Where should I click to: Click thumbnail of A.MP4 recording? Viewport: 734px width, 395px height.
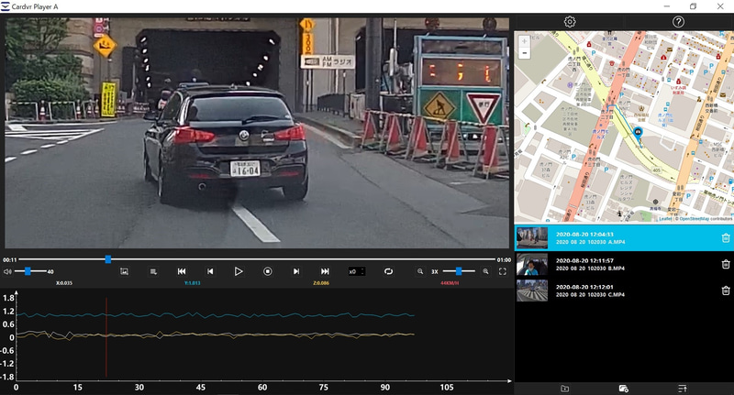coord(532,238)
